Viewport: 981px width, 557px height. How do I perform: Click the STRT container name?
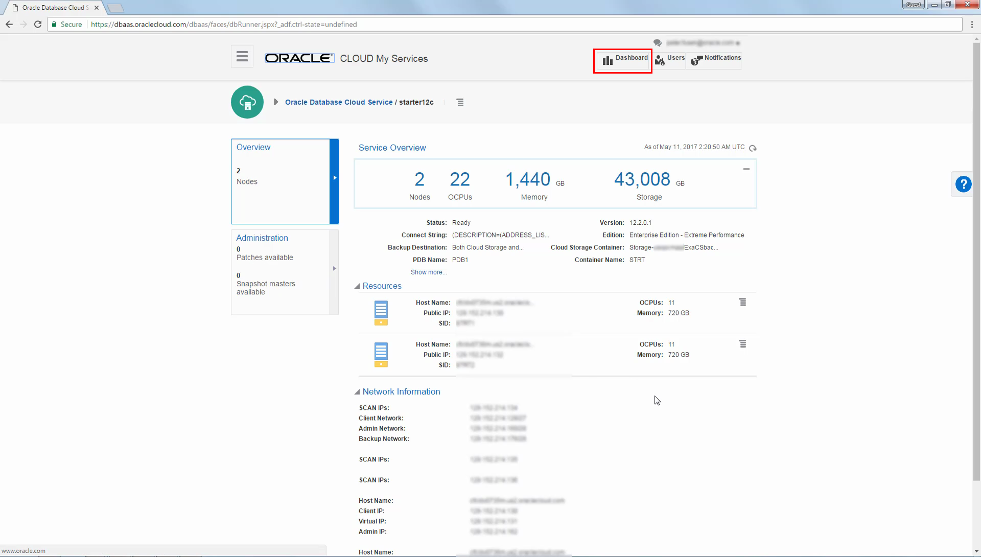(x=637, y=260)
